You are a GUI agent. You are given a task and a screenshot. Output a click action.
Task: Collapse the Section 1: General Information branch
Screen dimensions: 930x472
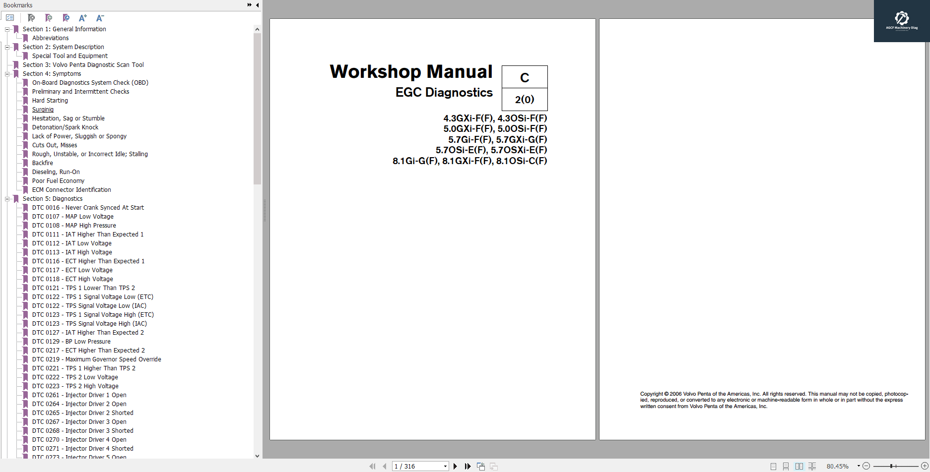[6, 29]
